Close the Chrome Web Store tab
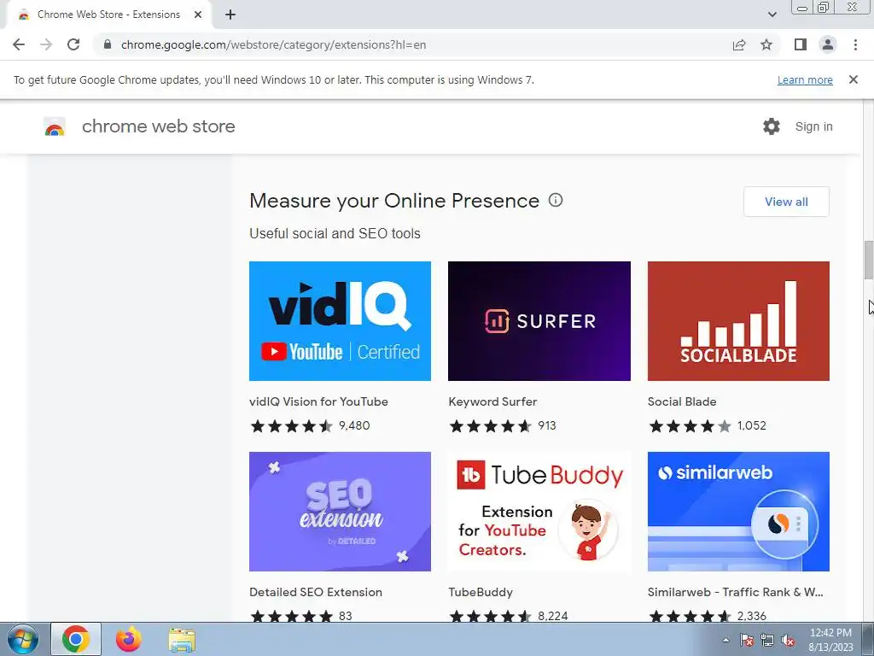Screen dimensions: 874x656 tap(198, 15)
